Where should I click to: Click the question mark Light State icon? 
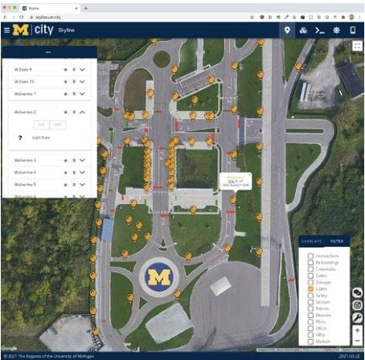20,138
